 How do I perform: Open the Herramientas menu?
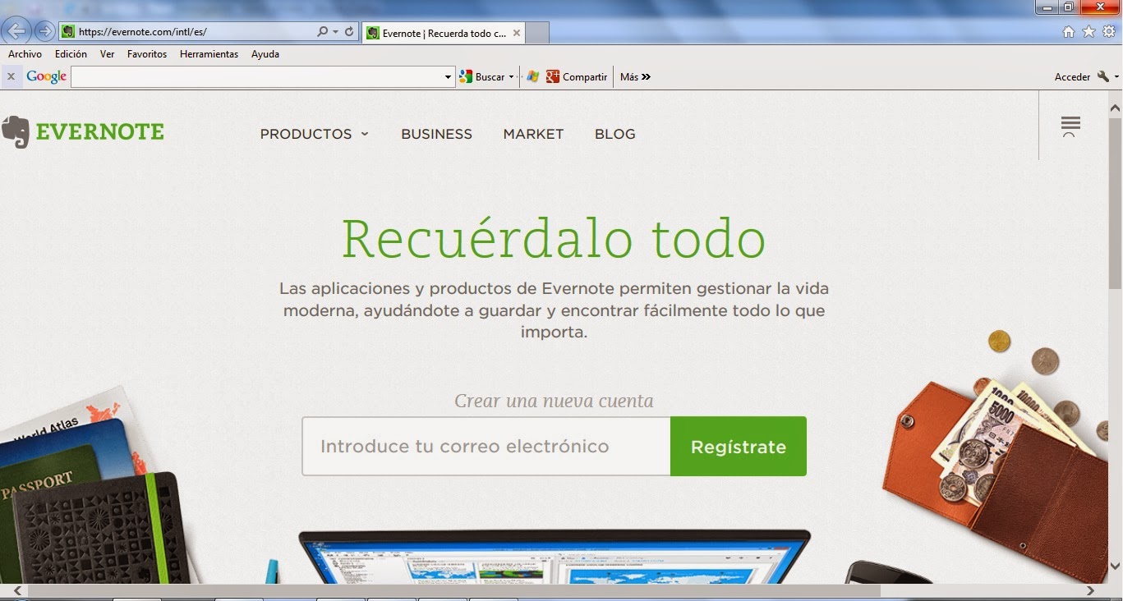coord(209,54)
